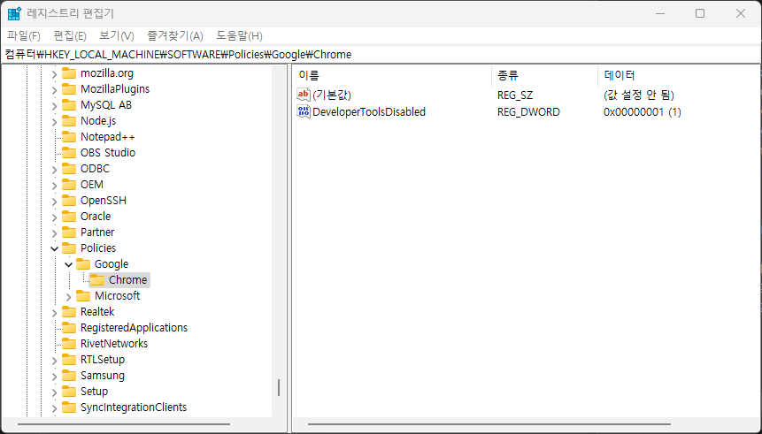Screen dimensions: 762x434
Task: Collapse the Policies tree node
Action: click(55, 248)
